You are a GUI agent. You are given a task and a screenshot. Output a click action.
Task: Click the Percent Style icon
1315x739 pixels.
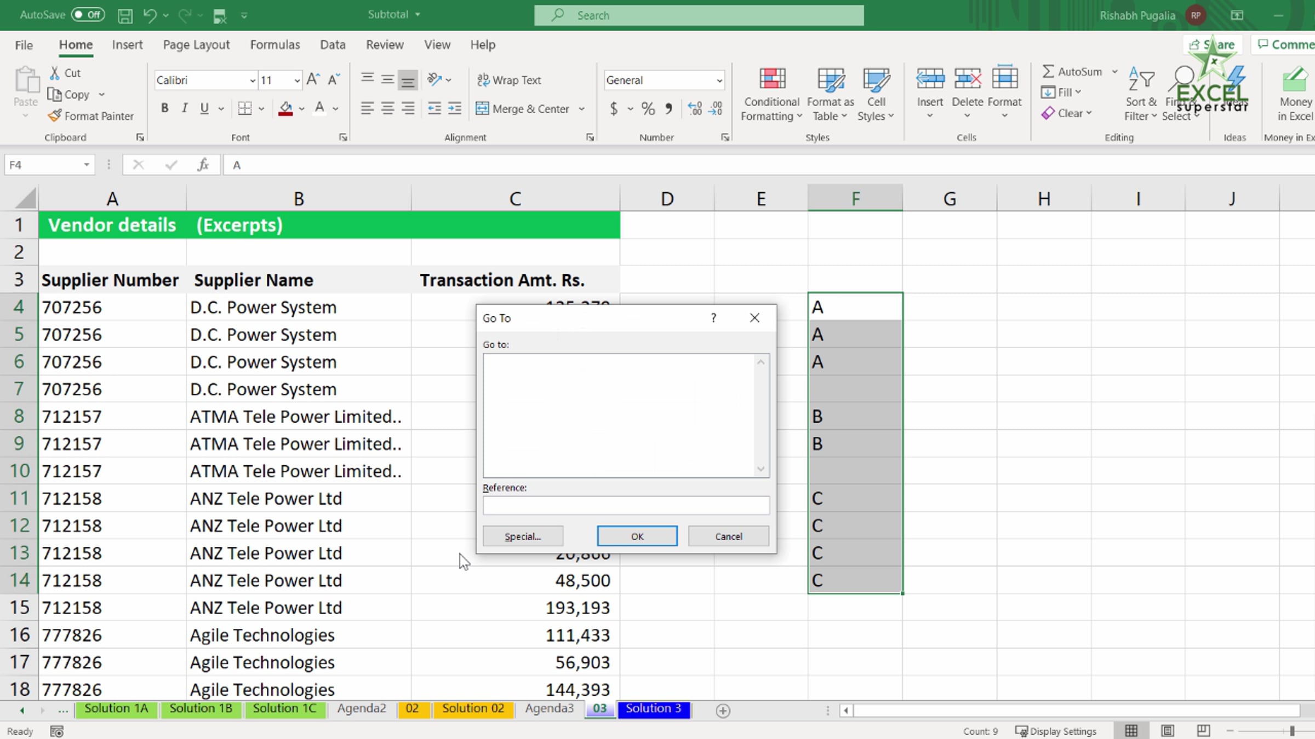point(648,108)
